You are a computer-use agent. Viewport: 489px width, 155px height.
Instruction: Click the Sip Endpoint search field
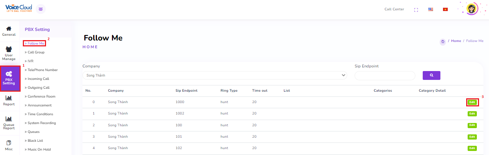[385, 75]
